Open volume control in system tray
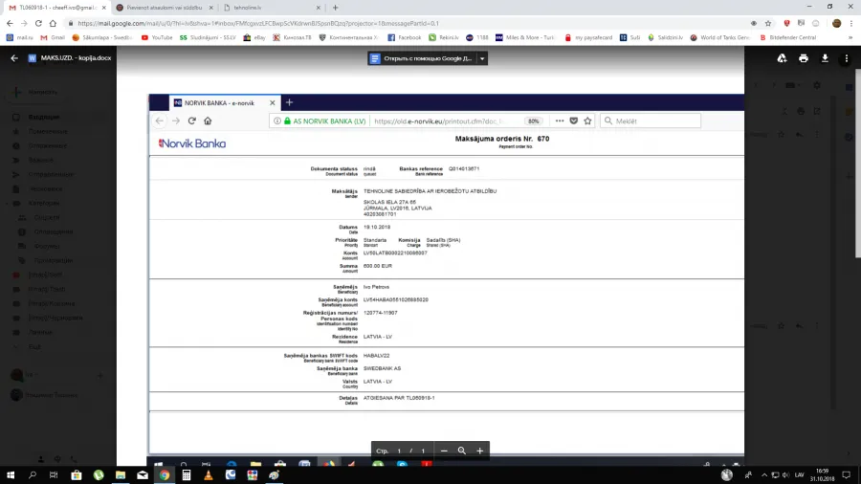Viewport: 861px width, 484px height. [x=785, y=475]
